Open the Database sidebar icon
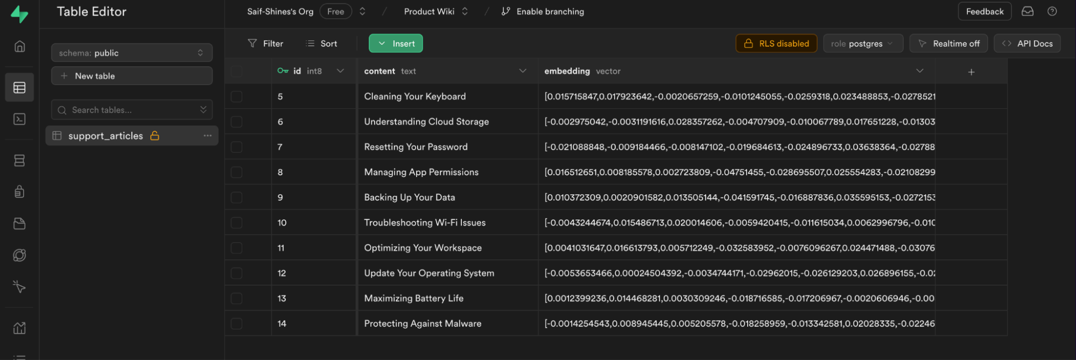Screen dimensions: 1076x360 (19, 160)
